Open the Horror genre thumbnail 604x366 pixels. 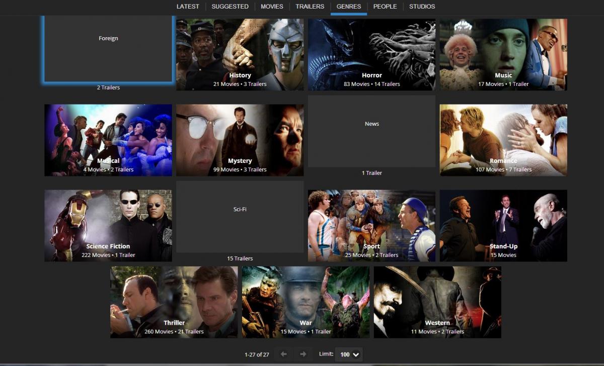[372, 55]
